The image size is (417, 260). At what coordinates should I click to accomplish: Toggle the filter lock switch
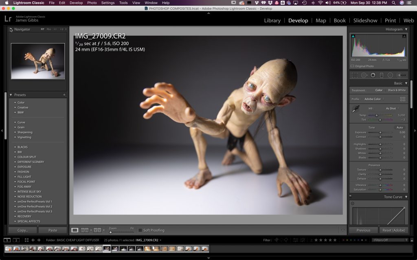coord(412,240)
